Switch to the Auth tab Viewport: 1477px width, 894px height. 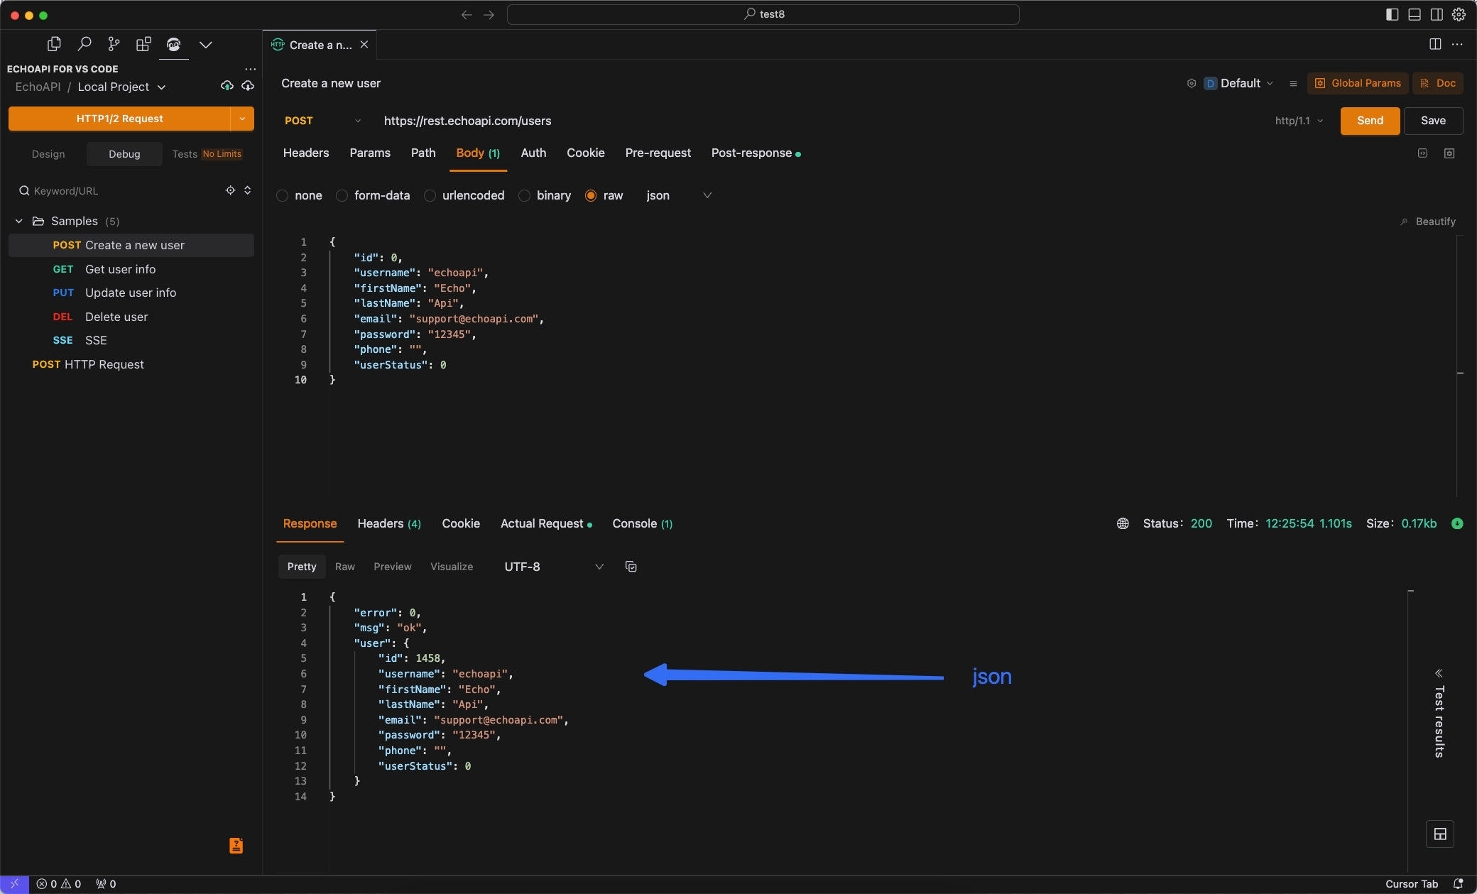coord(533,153)
